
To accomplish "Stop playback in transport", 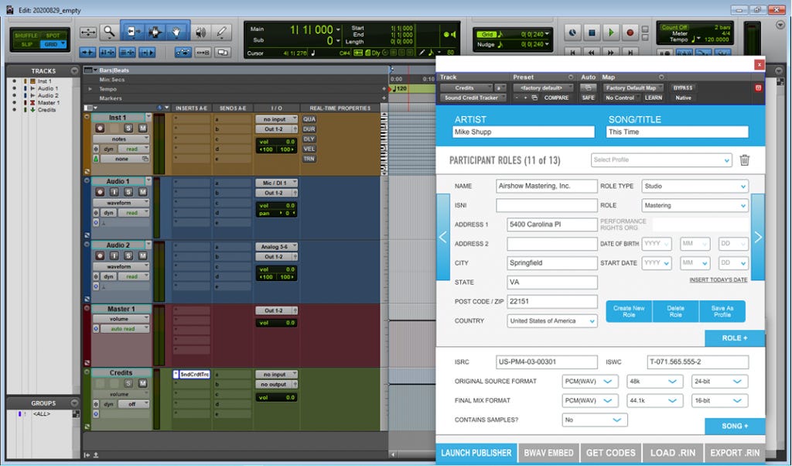I will pos(592,33).
